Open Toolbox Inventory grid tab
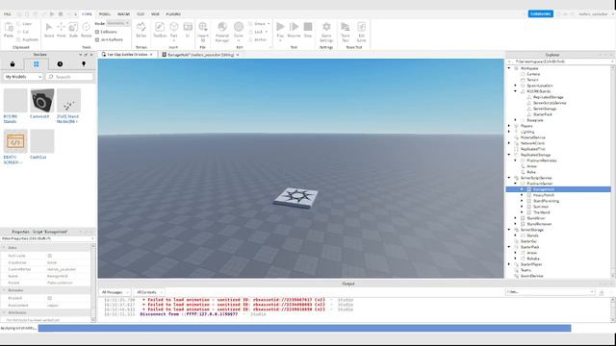 [37, 64]
